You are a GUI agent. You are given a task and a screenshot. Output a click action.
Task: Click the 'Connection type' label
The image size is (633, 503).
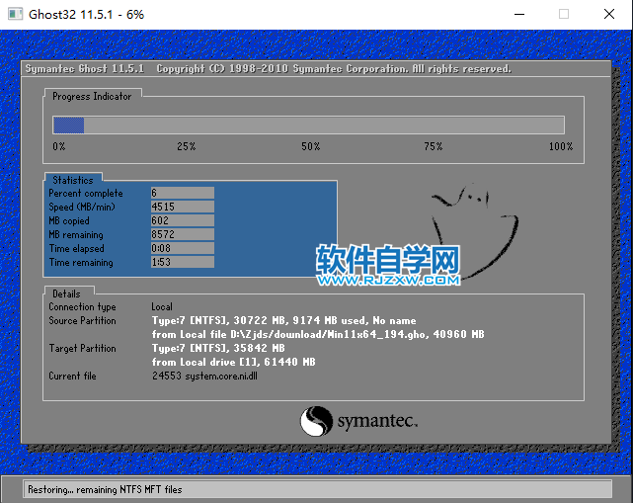pos(82,307)
